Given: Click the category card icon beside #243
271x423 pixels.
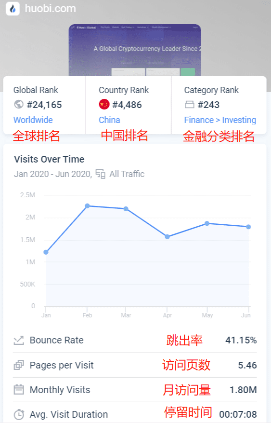Looking at the screenshot, I should pos(190,104).
